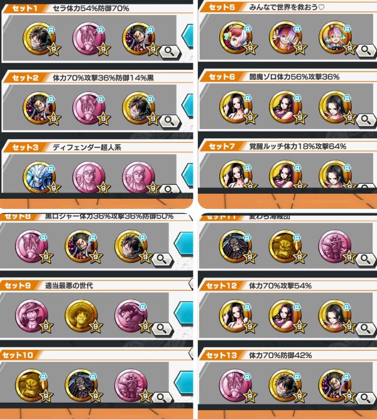Pick gold straw hat medal in セット9

81,316
